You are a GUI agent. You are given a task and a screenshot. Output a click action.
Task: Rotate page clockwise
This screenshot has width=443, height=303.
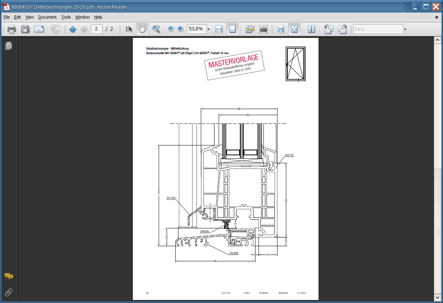[342, 29]
